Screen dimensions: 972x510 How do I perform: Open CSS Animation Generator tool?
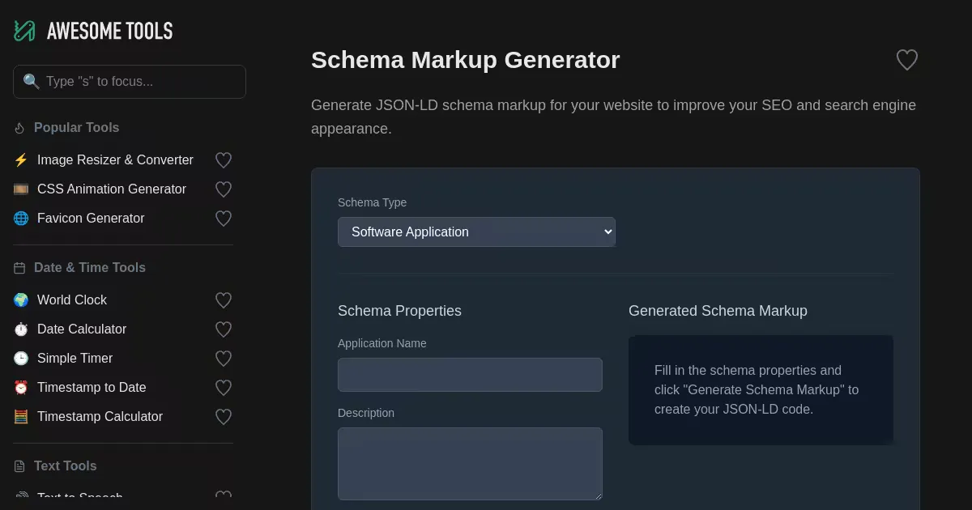click(x=112, y=189)
